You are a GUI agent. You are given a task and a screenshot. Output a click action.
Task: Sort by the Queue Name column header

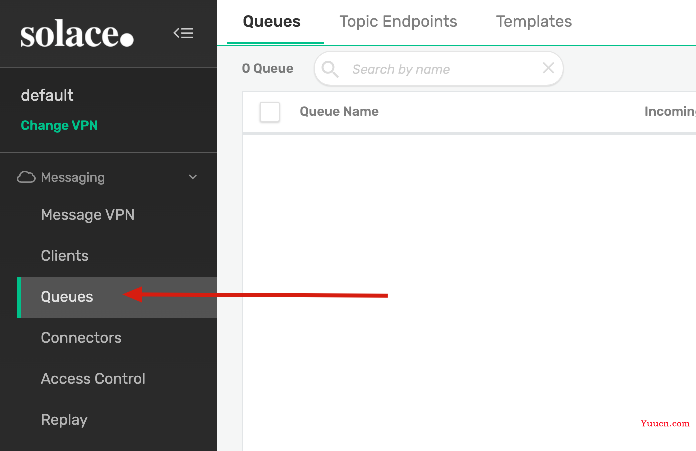339,112
